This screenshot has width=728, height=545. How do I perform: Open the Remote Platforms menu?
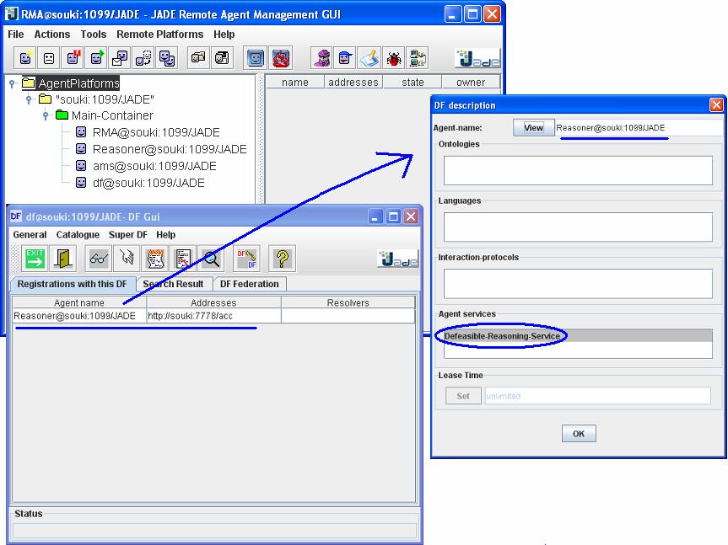tap(159, 35)
